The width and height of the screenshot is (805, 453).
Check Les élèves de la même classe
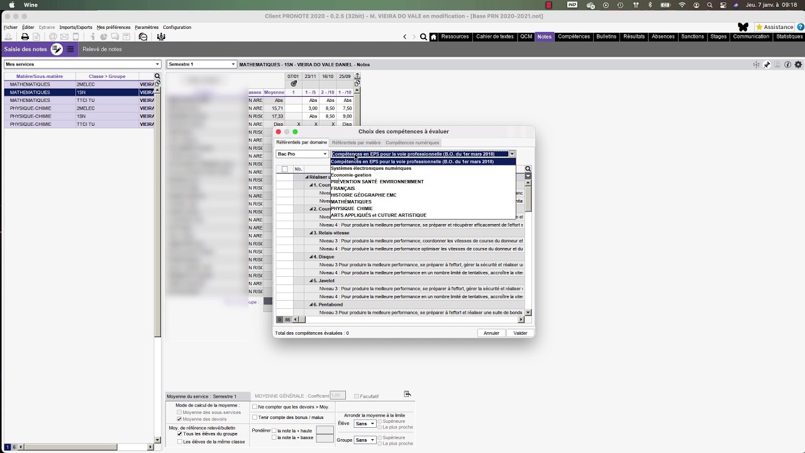tap(180, 442)
